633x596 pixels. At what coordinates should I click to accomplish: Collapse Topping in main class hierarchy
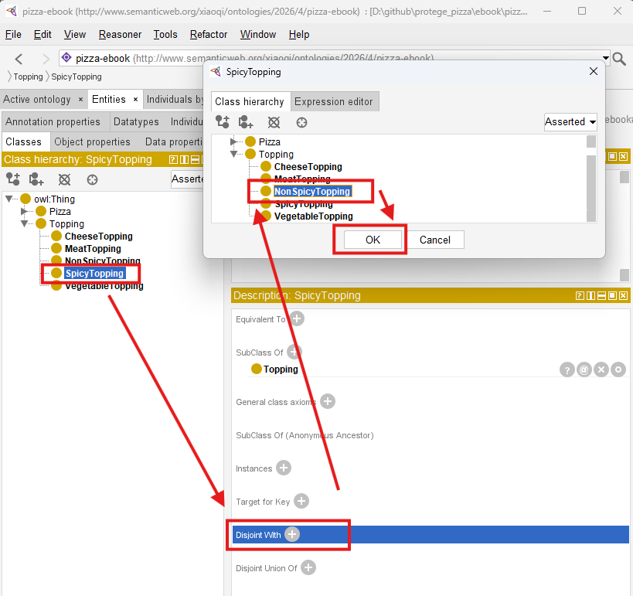[24, 223]
